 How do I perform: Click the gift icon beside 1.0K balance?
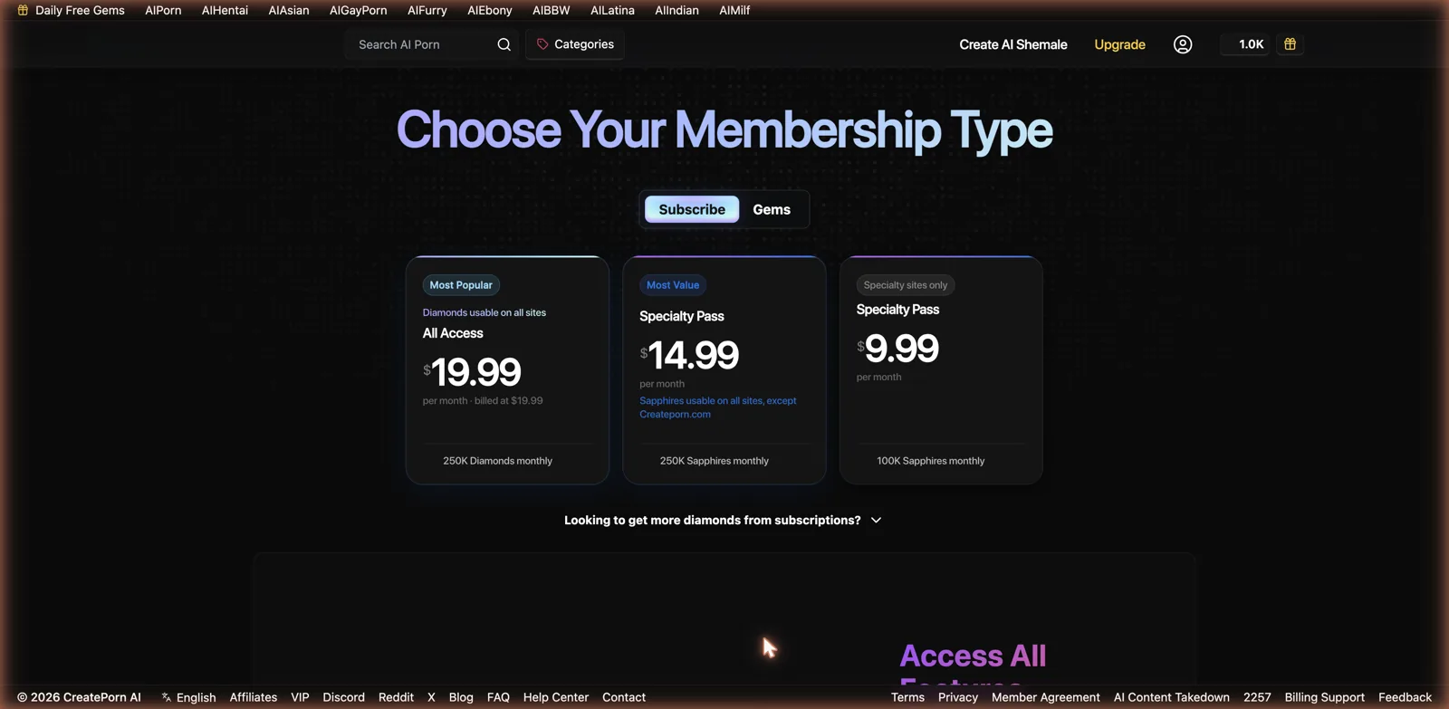(1291, 44)
